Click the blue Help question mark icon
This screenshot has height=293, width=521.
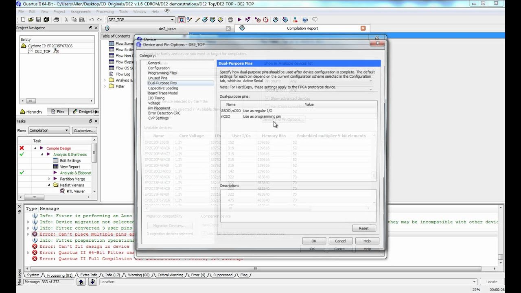(305, 20)
